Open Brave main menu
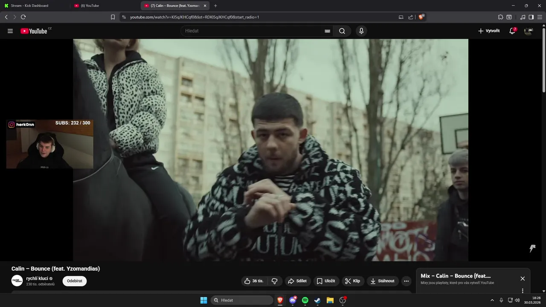Screen dimensions: 546x307 (x=540, y=17)
